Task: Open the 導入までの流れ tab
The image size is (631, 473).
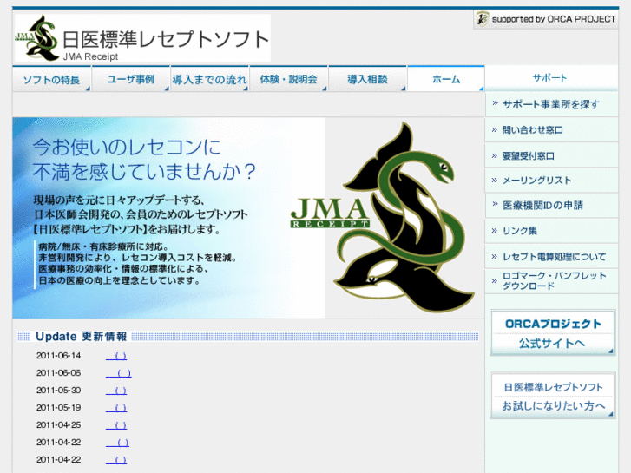Action: [210, 79]
